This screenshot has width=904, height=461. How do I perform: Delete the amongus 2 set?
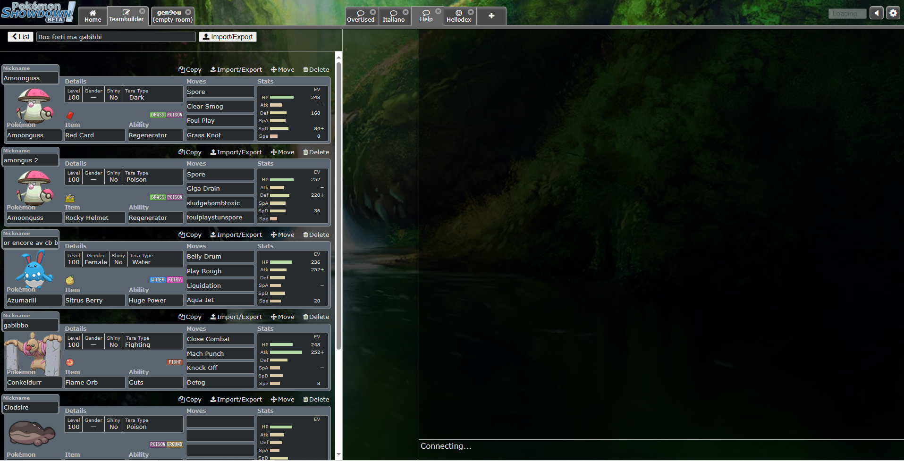tap(316, 152)
